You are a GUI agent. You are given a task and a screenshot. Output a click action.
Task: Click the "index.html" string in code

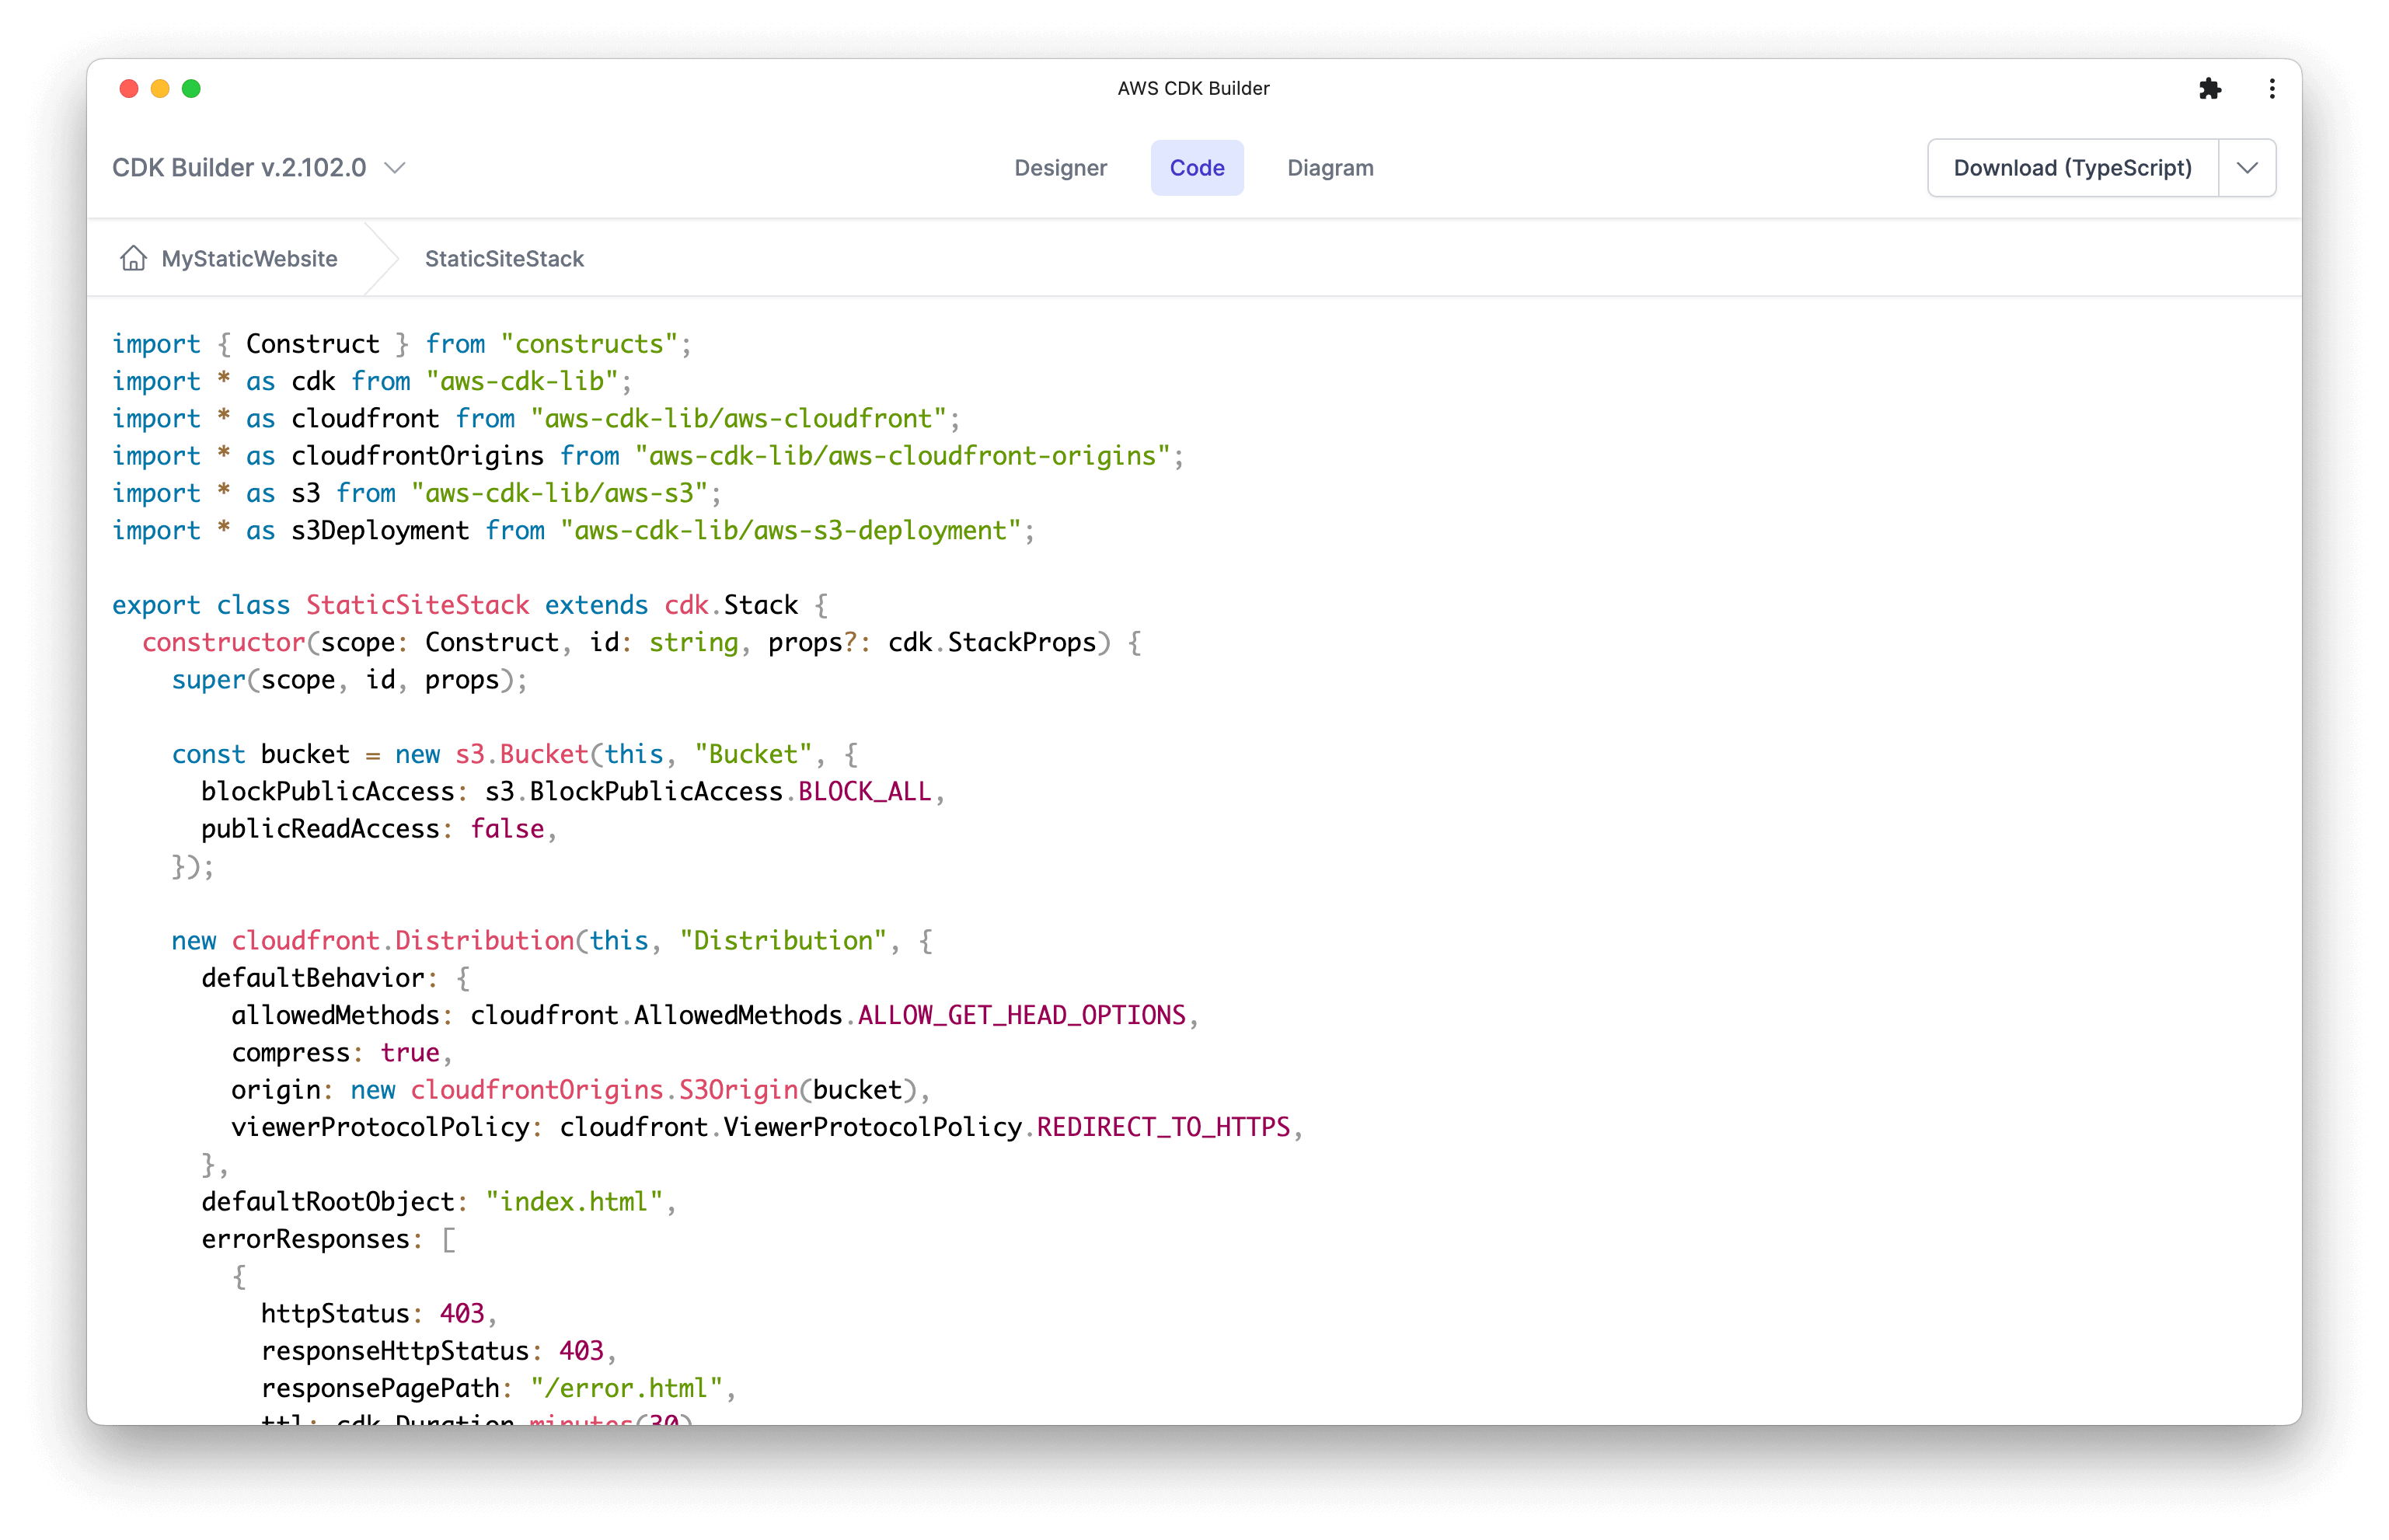[574, 1202]
